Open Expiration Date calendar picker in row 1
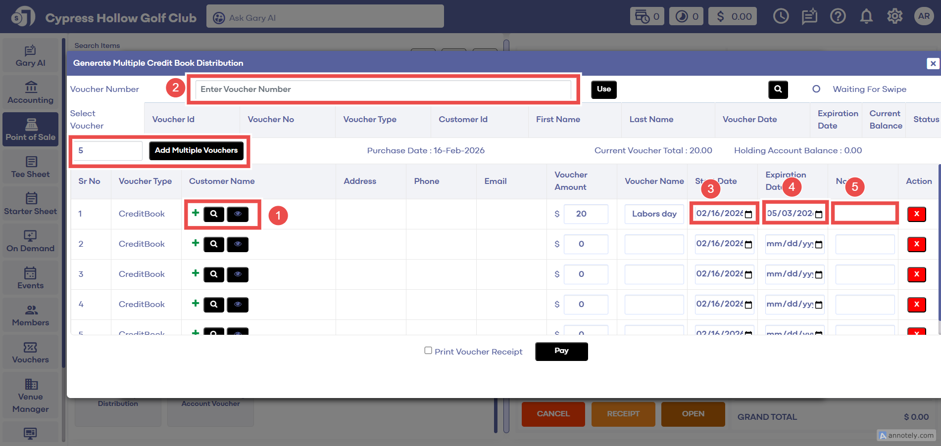Image resolution: width=941 pixels, height=446 pixels. (x=819, y=215)
